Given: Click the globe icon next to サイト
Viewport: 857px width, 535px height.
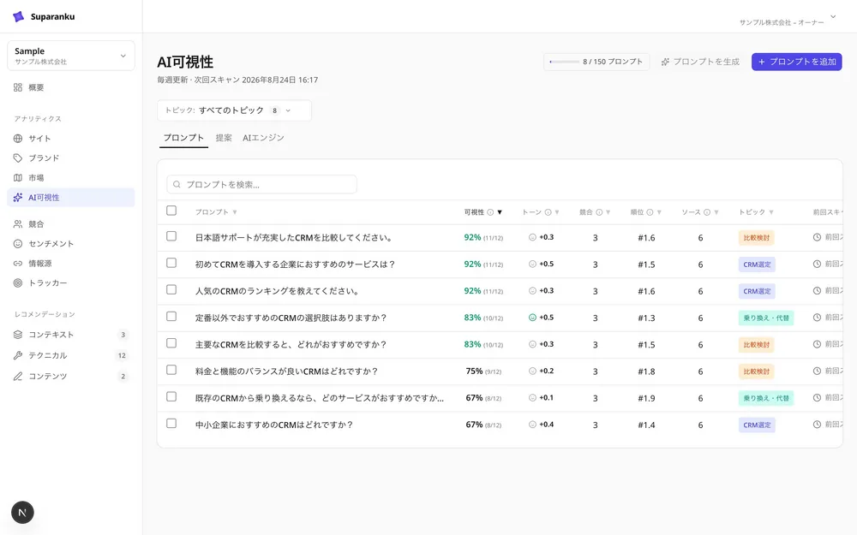Looking at the screenshot, I should 18,139.
